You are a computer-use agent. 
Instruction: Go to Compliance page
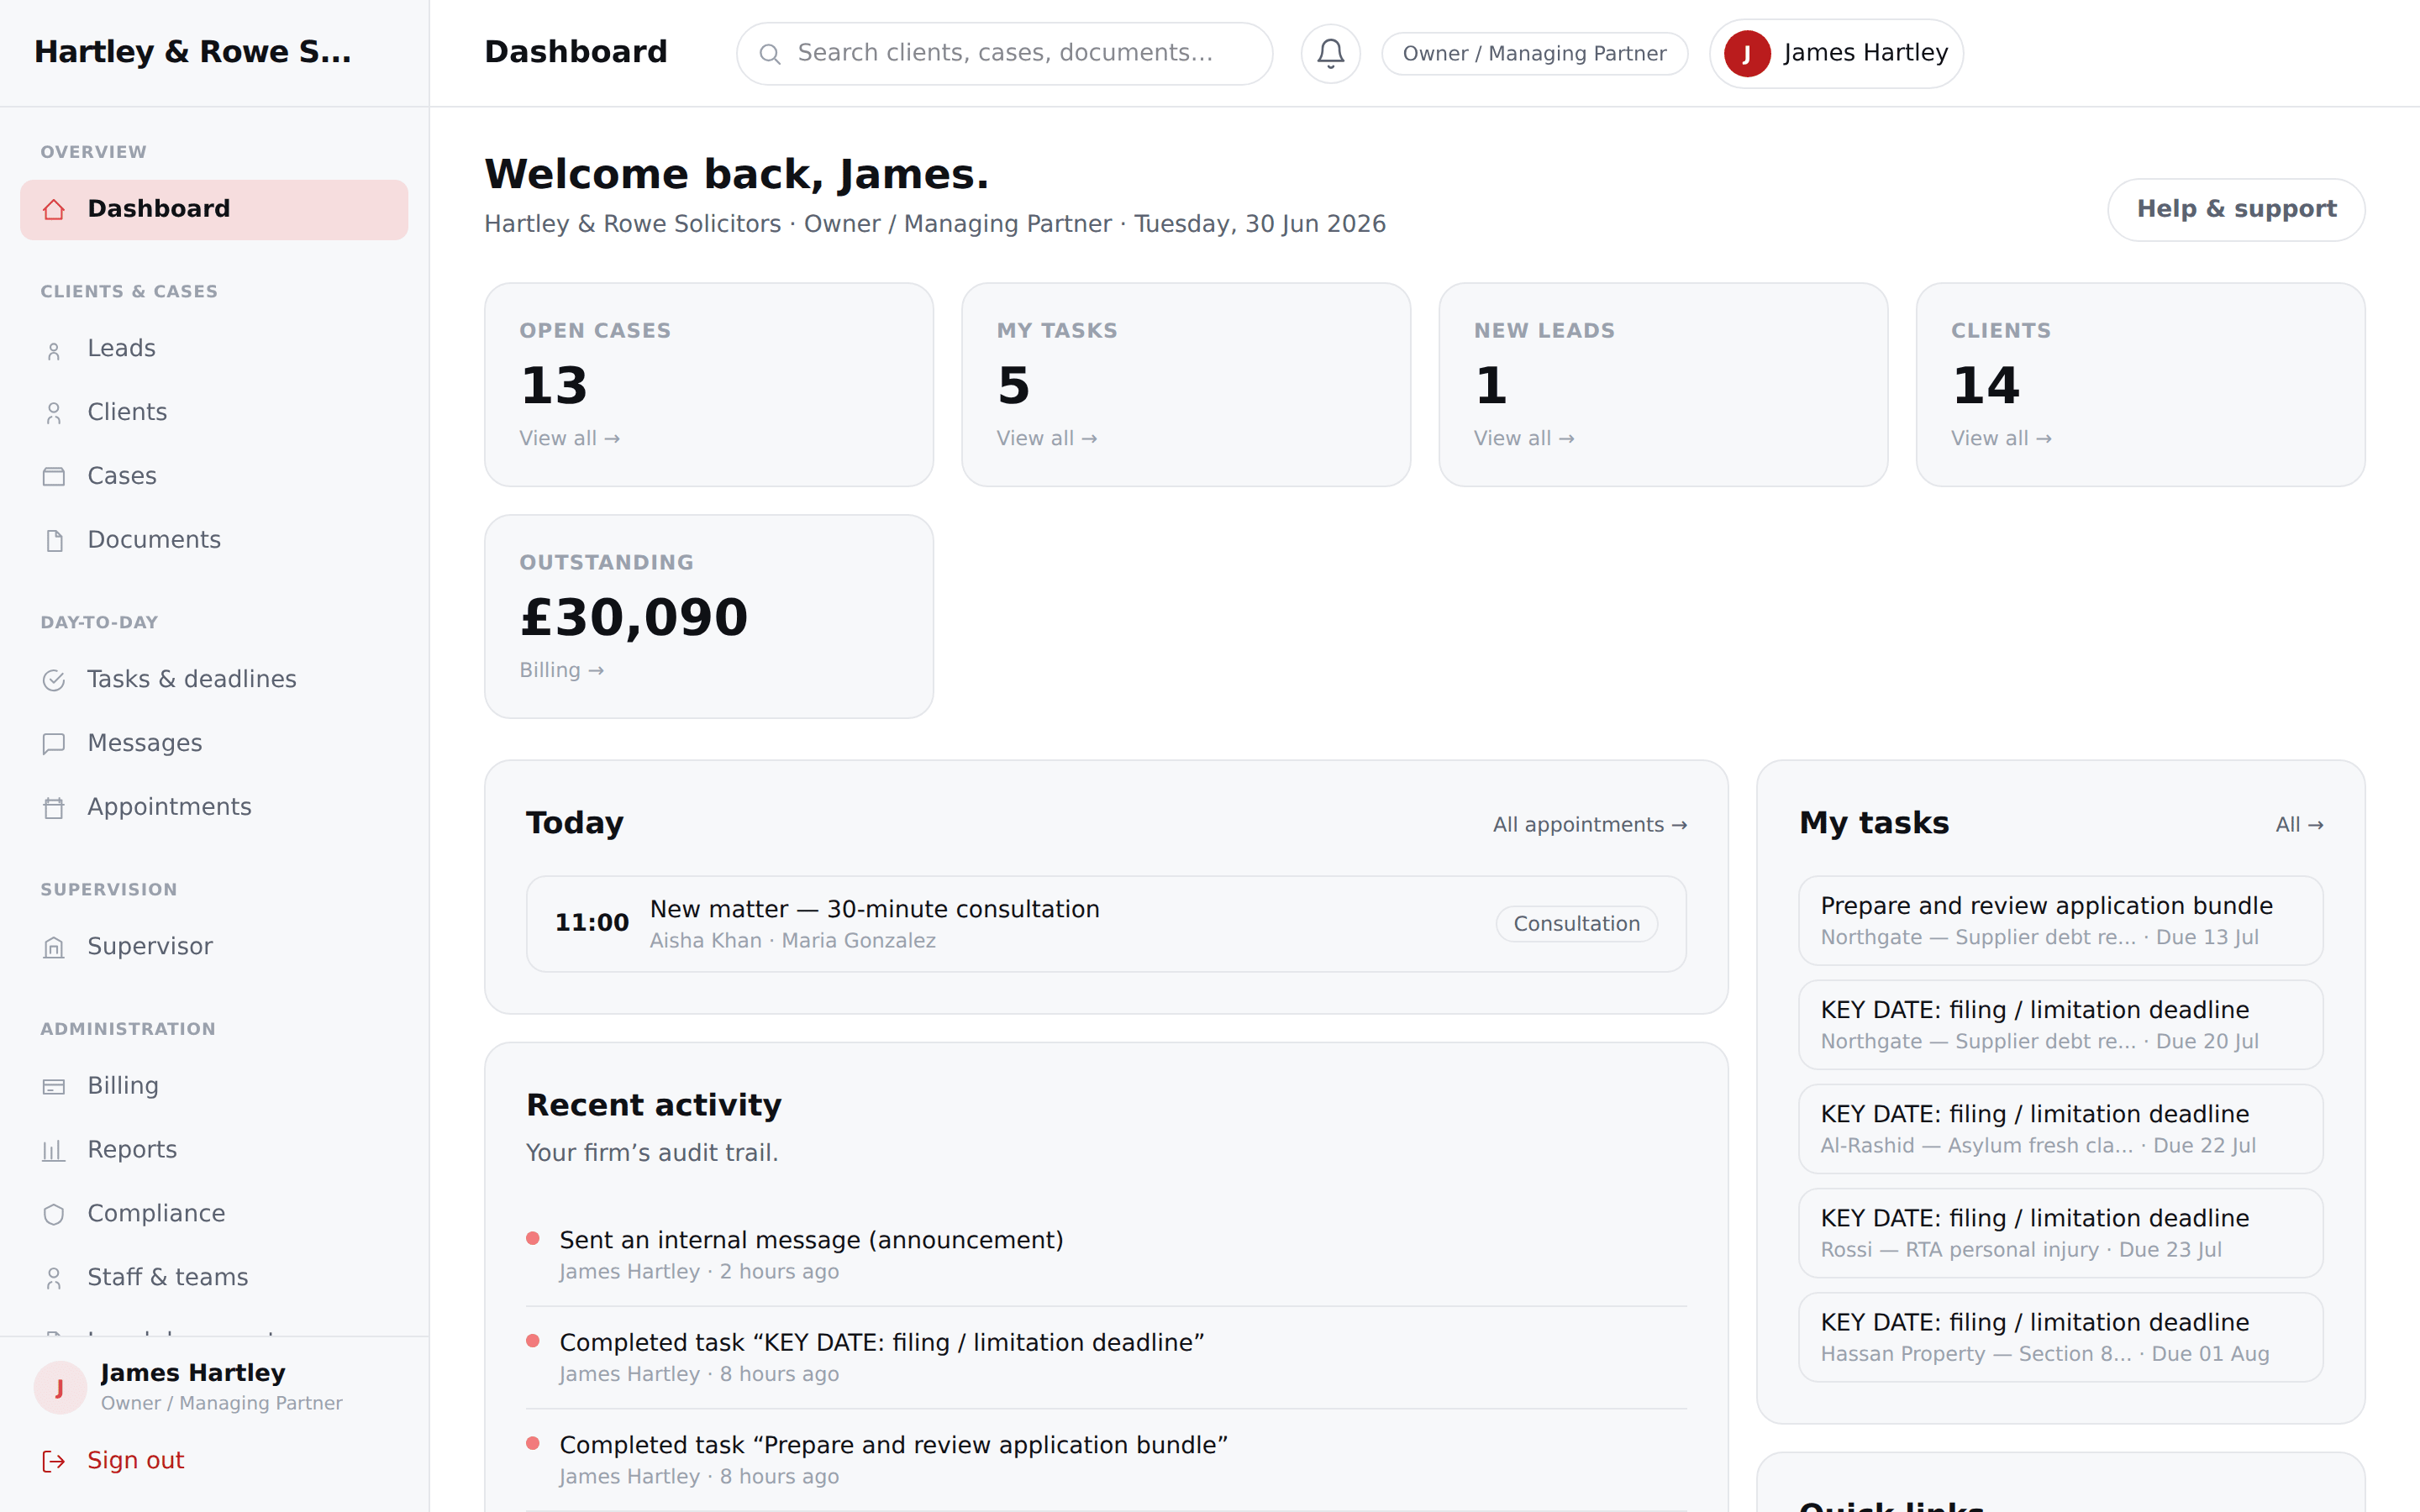[214, 1213]
